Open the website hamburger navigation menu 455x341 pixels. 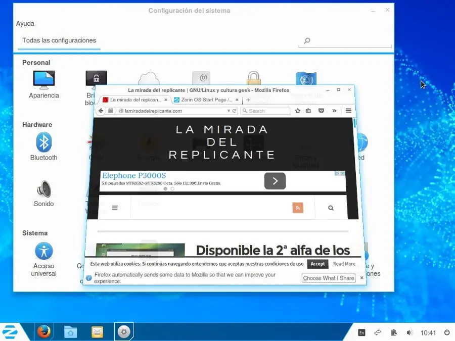pyautogui.click(x=115, y=208)
